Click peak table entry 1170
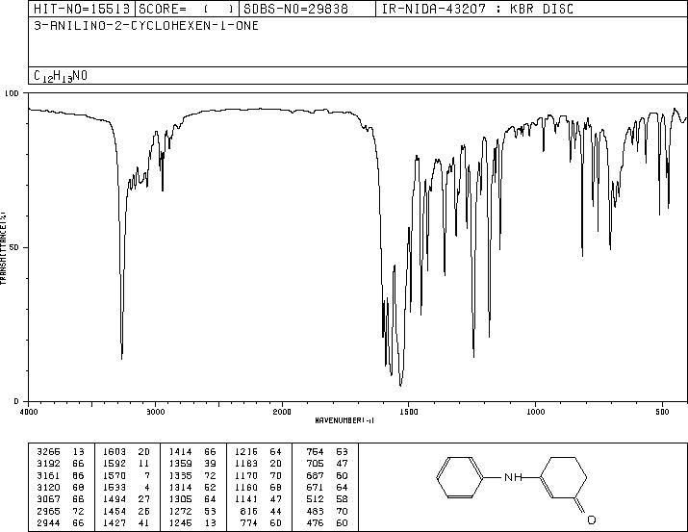Viewport: 688px width, 532px height. [x=259, y=475]
